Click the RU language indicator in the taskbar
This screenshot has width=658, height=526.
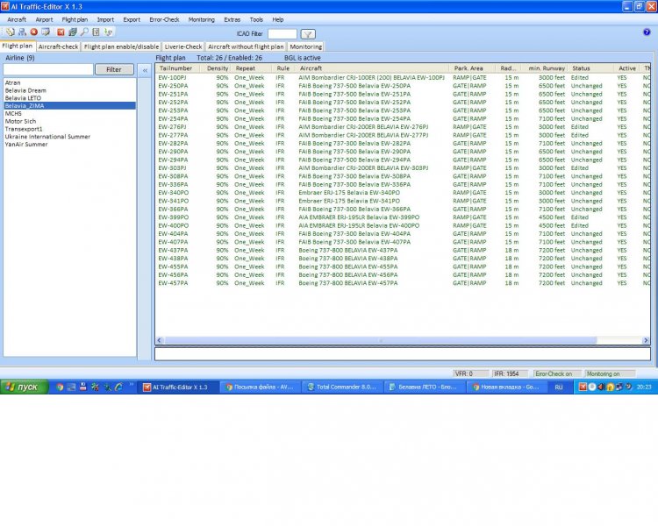[x=559, y=387]
